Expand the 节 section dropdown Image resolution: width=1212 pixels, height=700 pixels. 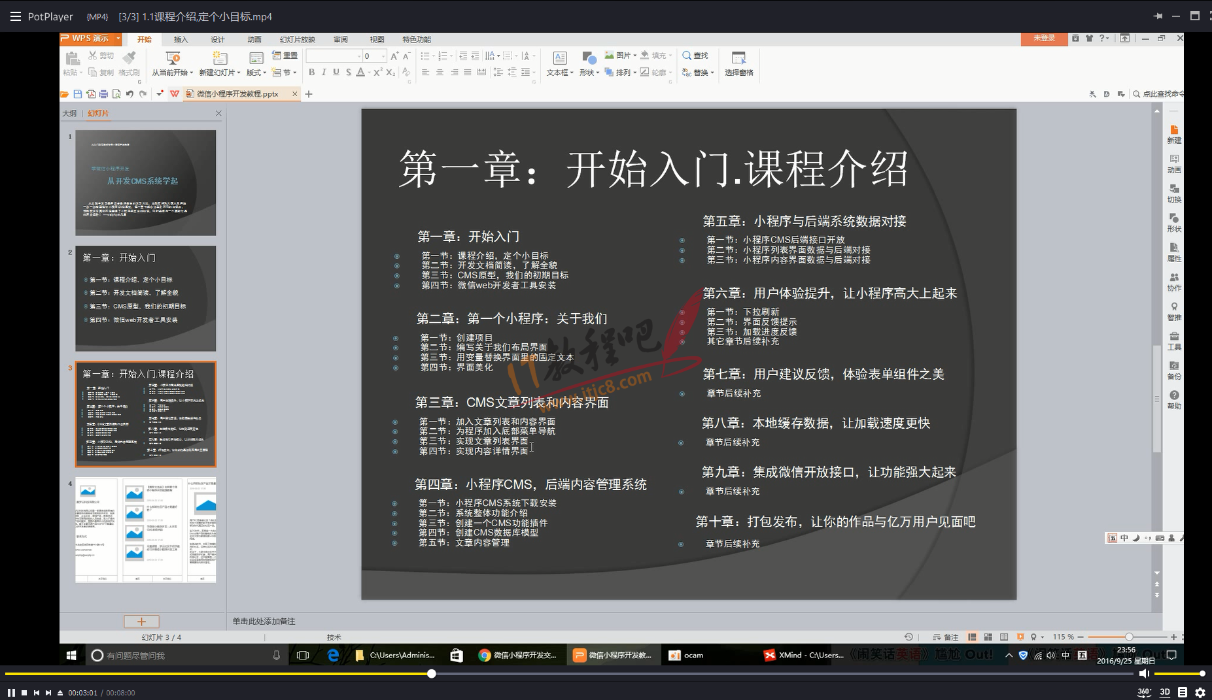pyautogui.click(x=285, y=72)
